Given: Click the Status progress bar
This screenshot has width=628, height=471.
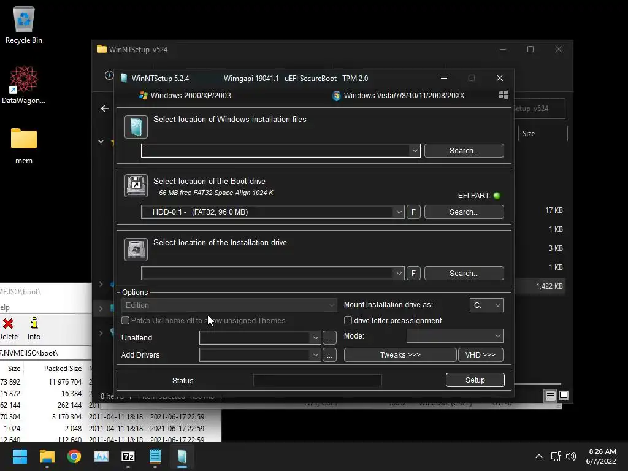Looking at the screenshot, I should coord(317,380).
